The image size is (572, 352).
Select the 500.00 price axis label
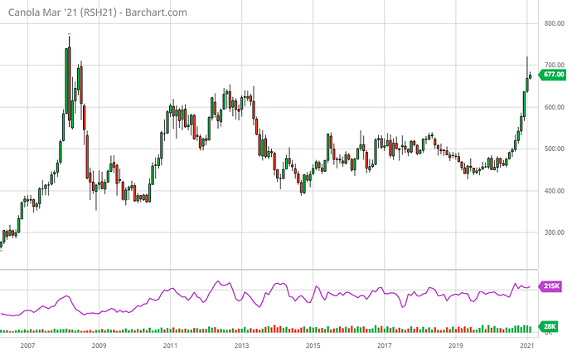pos(554,149)
